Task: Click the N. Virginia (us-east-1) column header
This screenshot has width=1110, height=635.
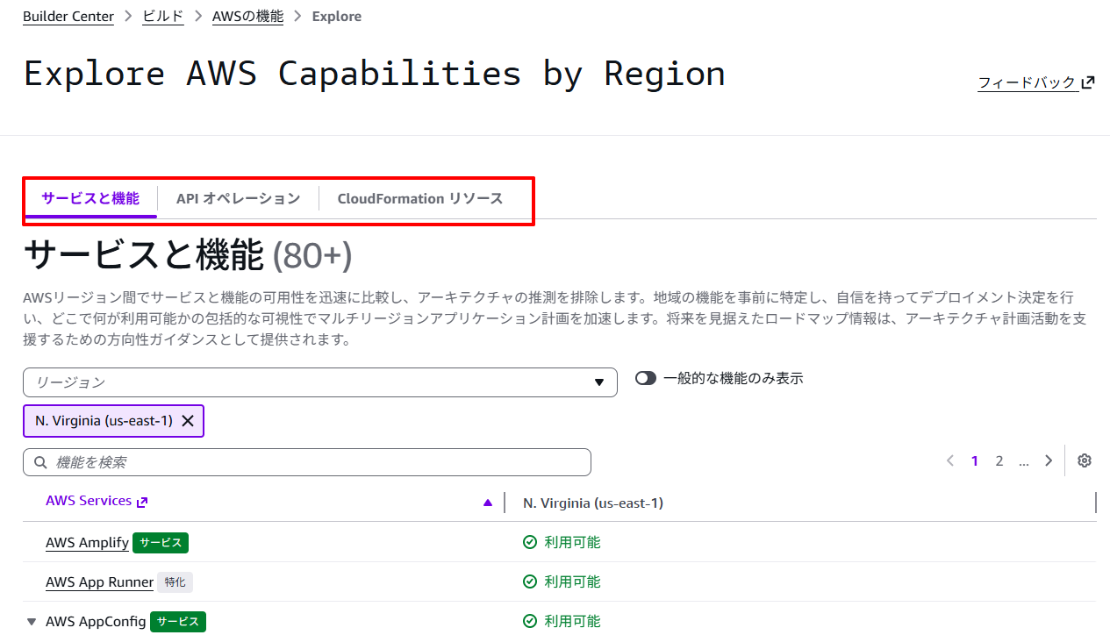Action: [x=593, y=503]
